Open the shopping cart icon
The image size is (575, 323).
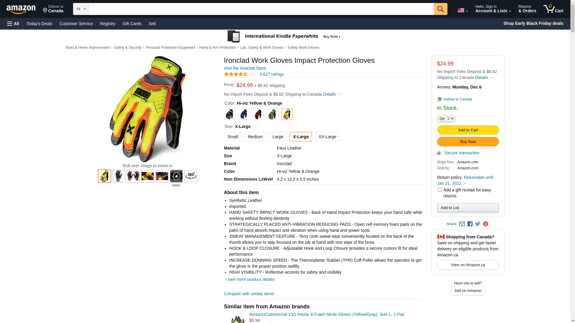[x=553, y=9]
